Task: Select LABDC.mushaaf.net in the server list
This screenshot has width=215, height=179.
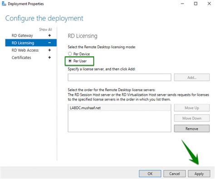Action: pos(119,108)
